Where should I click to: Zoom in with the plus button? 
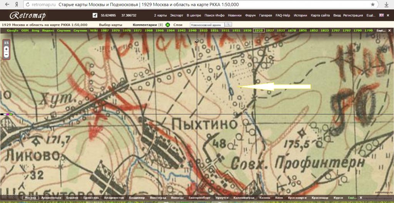point(7,49)
